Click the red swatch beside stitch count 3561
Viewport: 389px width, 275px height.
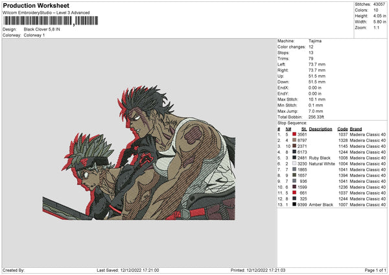pos(294,134)
